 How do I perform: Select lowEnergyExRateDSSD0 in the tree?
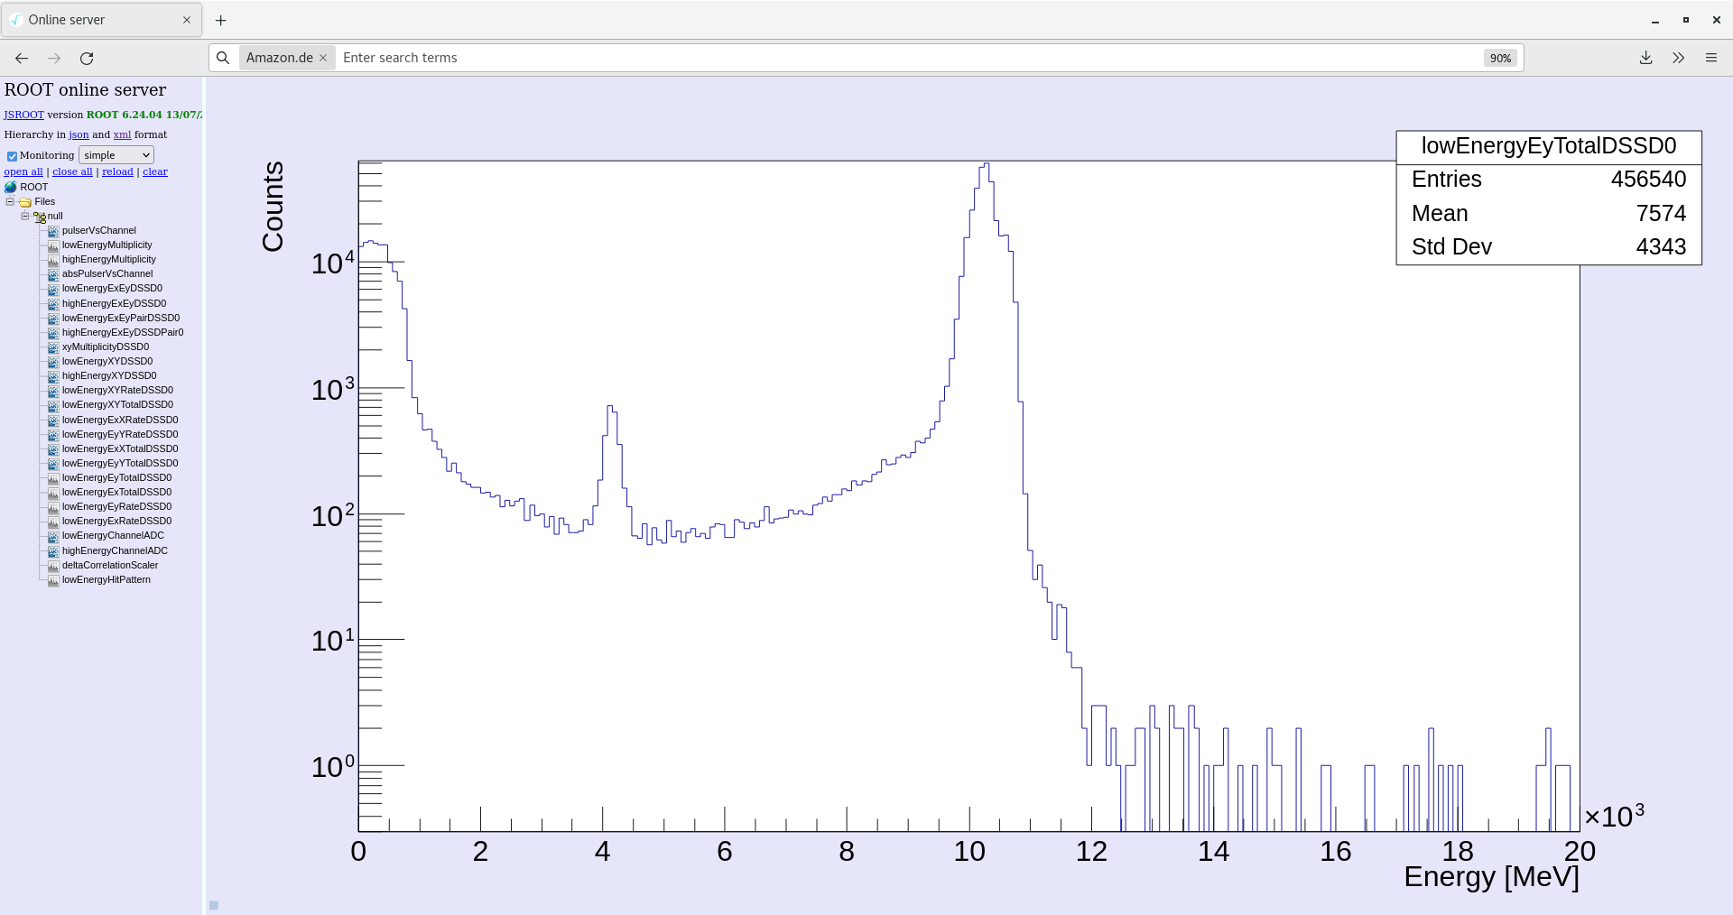116,522
